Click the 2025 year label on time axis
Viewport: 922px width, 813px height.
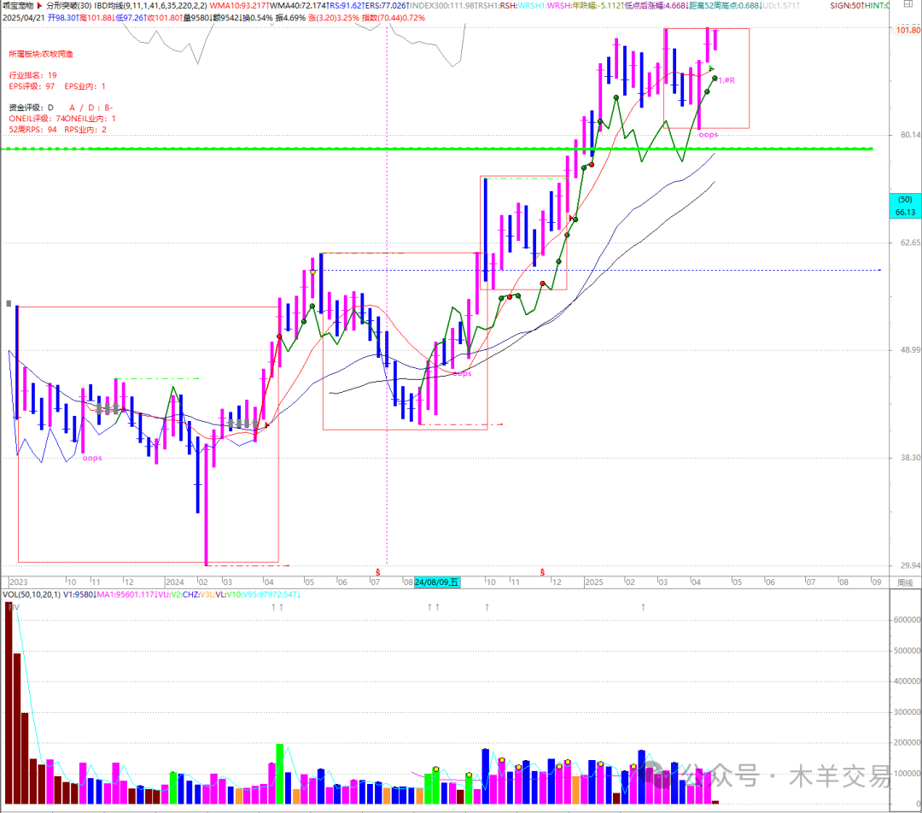point(594,582)
